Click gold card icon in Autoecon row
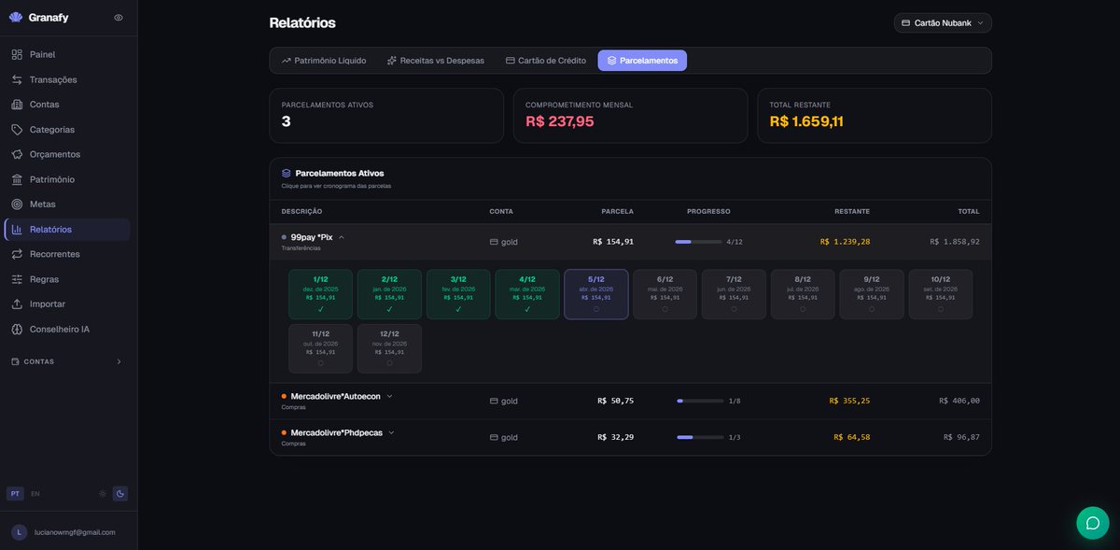Screen dimensions: 1120x550 tap(494, 401)
